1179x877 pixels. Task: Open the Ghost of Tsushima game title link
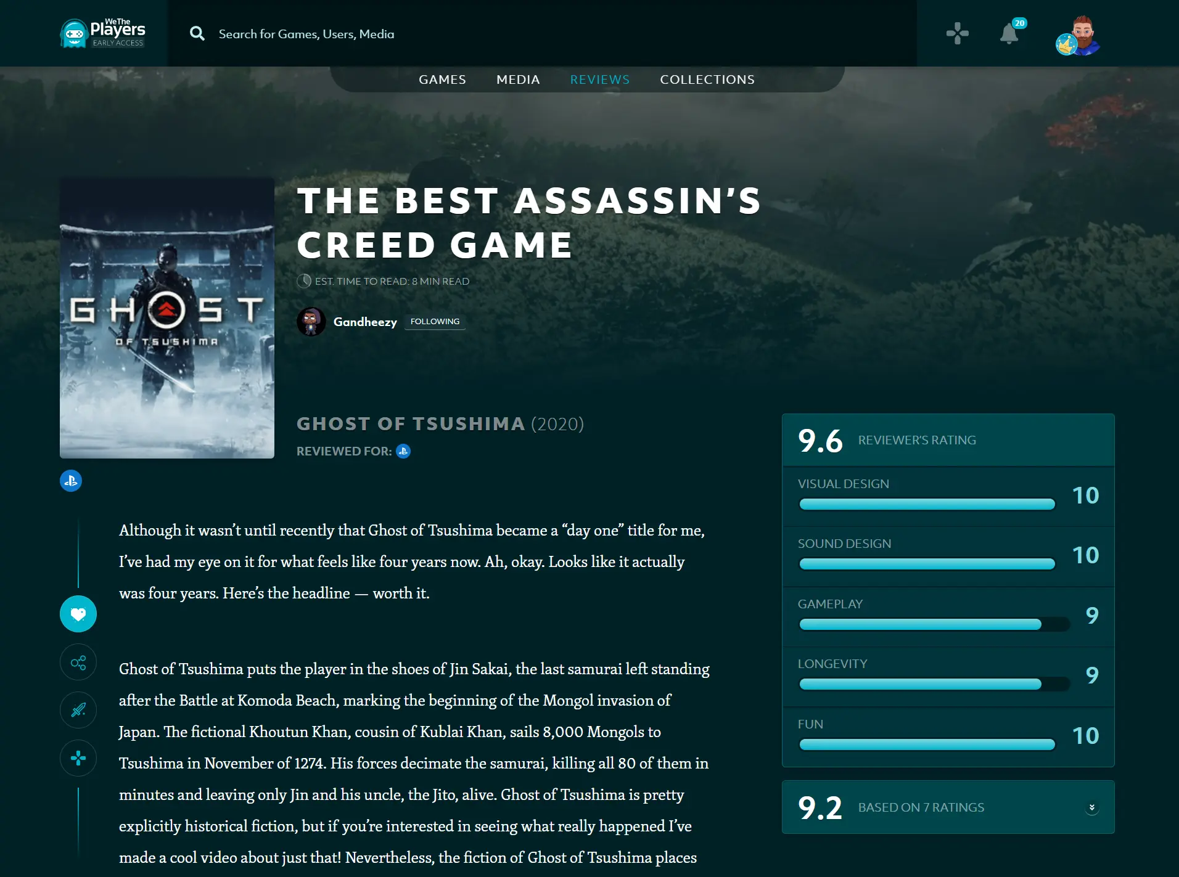click(x=411, y=424)
